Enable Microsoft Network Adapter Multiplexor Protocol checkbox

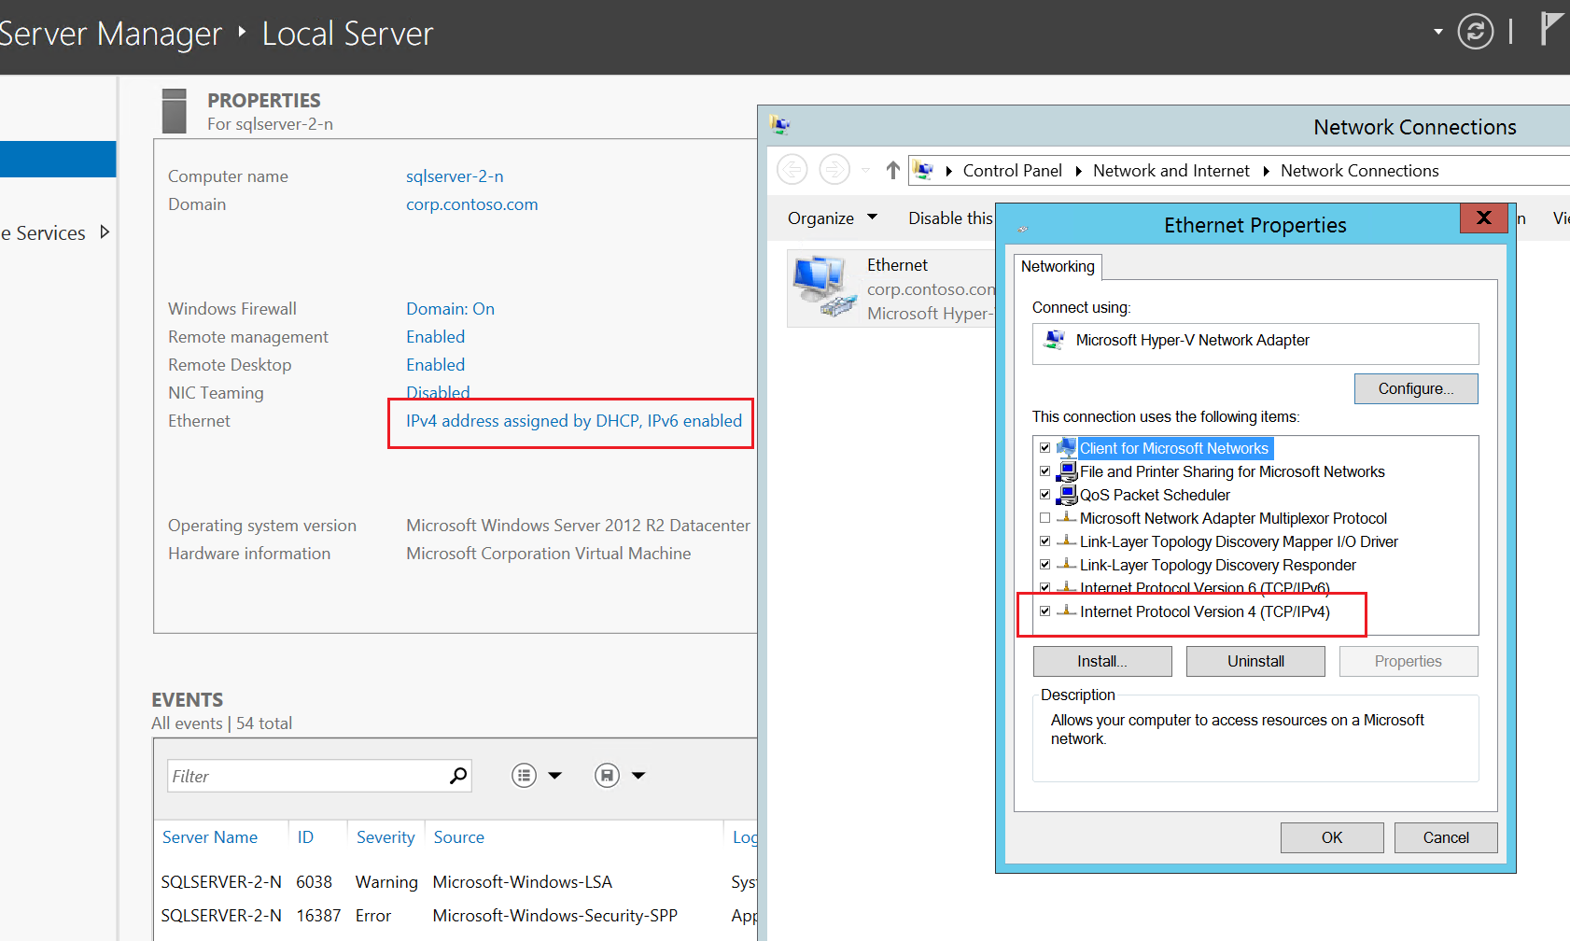point(1045,518)
